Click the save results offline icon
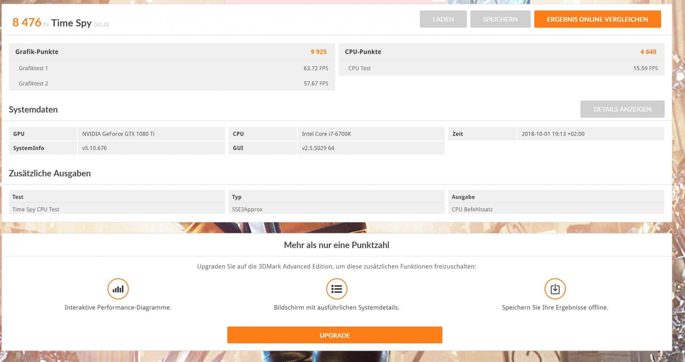The width and height of the screenshot is (685, 362). coord(555,289)
